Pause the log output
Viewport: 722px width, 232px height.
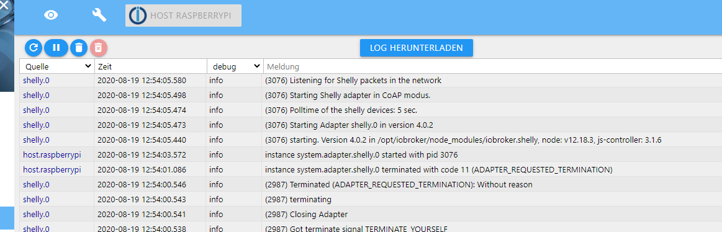[x=56, y=47]
